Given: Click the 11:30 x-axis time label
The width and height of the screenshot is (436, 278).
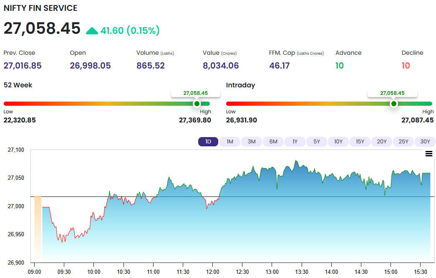Looking at the screenshot, I should [183, 272].
